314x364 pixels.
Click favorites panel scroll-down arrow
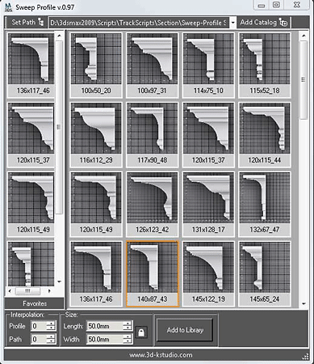[59, 281]
